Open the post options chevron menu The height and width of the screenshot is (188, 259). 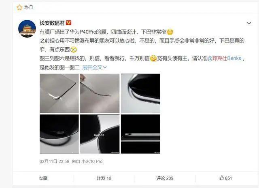tap(249, 23)
